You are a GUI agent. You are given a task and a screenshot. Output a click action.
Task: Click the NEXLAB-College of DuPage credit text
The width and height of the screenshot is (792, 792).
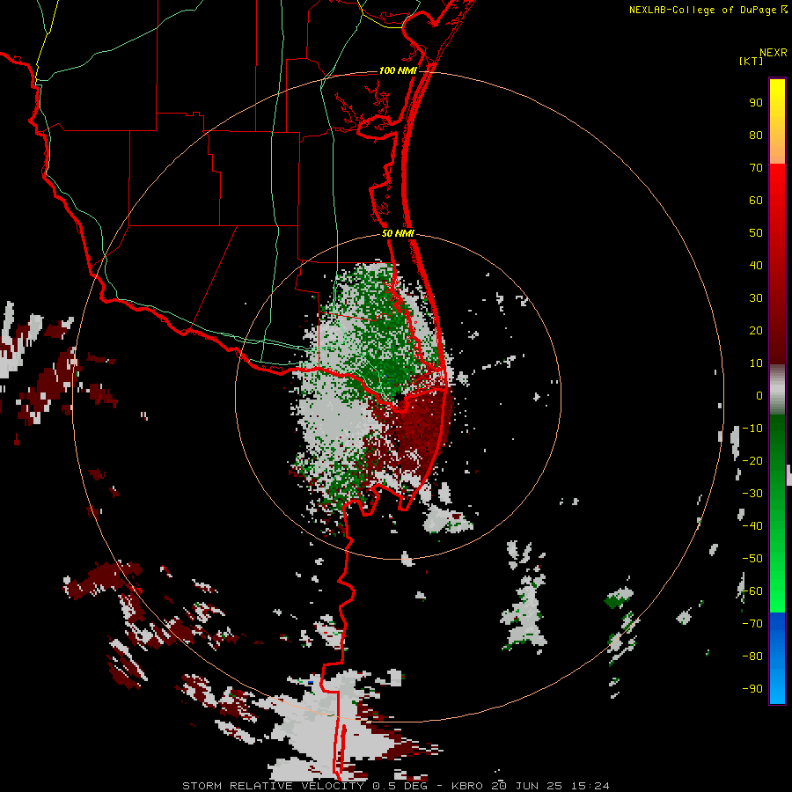click(x=708, y=10)
